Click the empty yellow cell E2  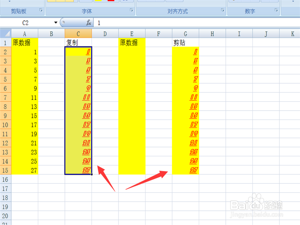pyautogui.click(x=132, y=52)
